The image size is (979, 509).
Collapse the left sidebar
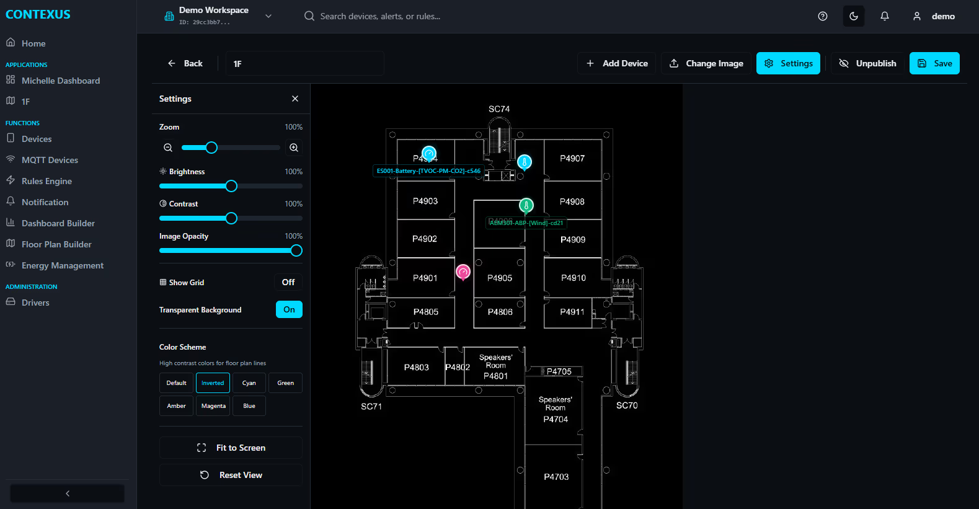[68, 494]
